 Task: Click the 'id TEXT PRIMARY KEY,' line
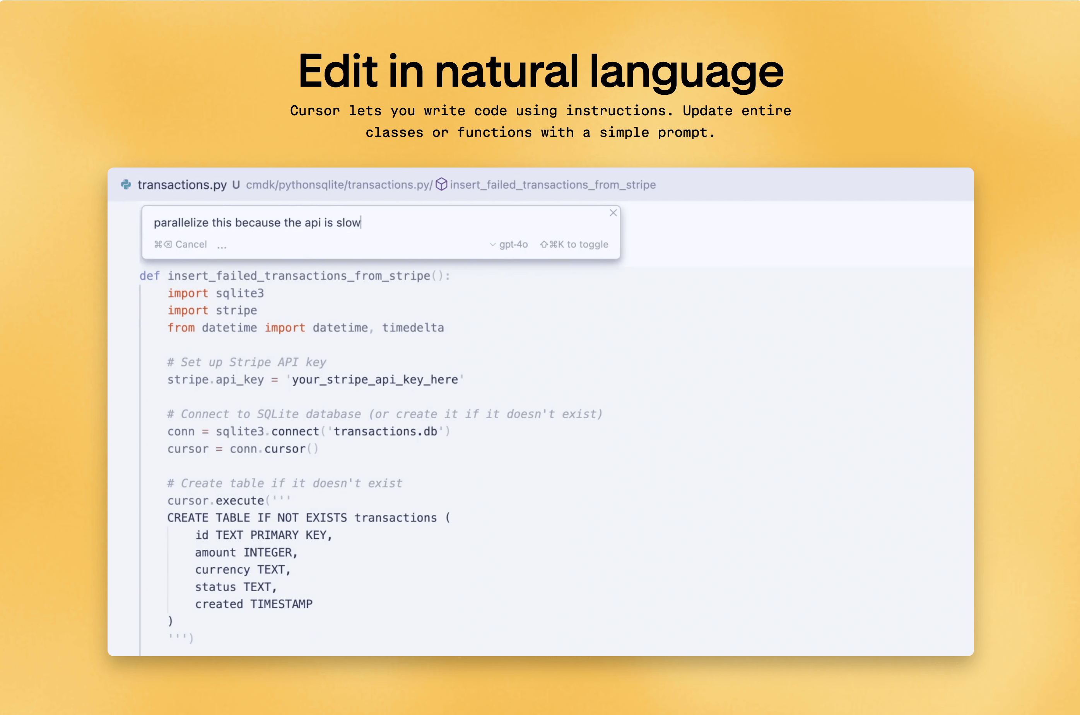click(x=264, y=535)
